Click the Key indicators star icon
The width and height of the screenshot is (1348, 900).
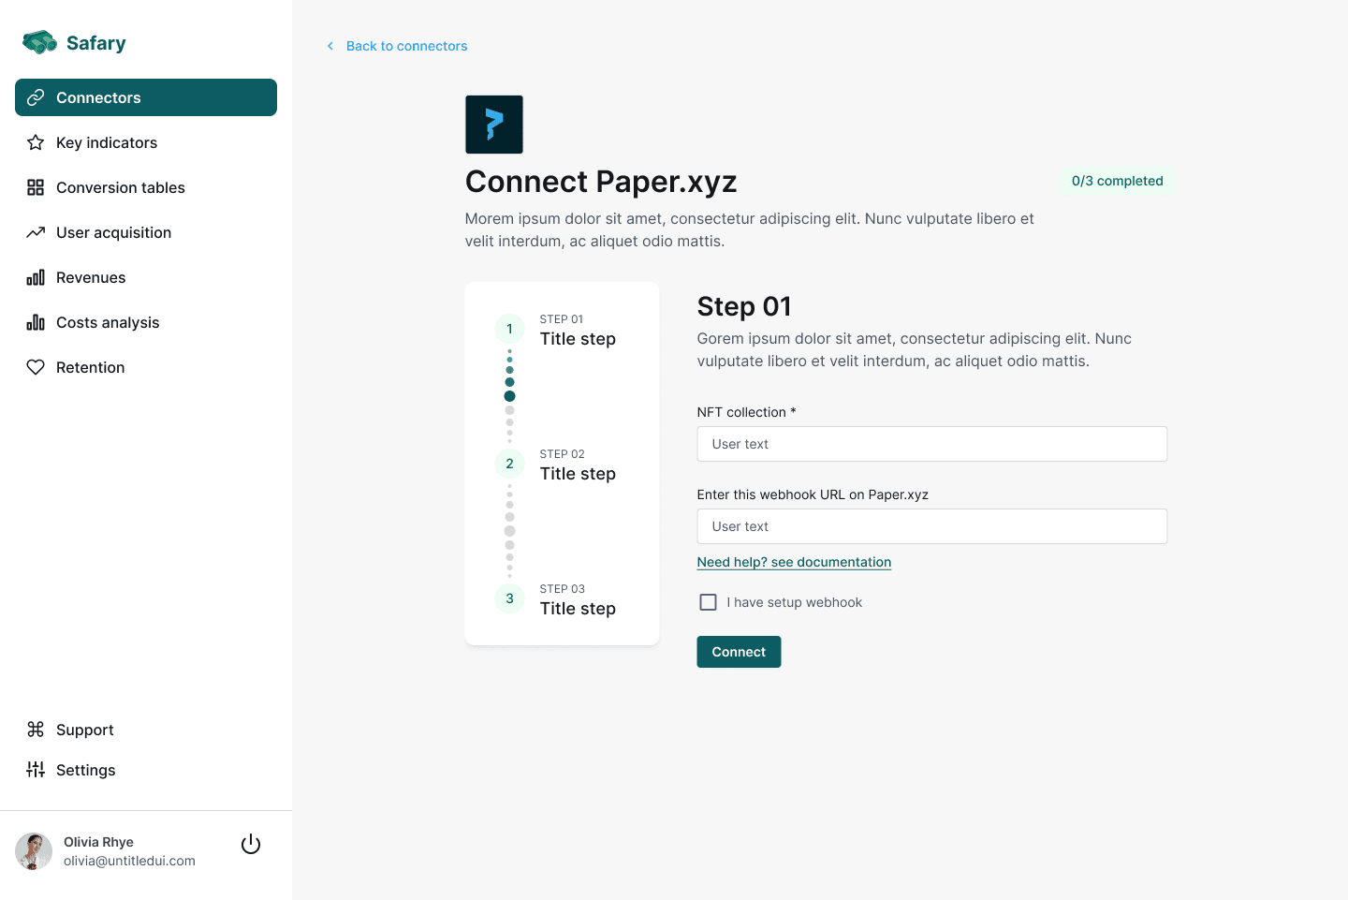[x=36, y=142]
